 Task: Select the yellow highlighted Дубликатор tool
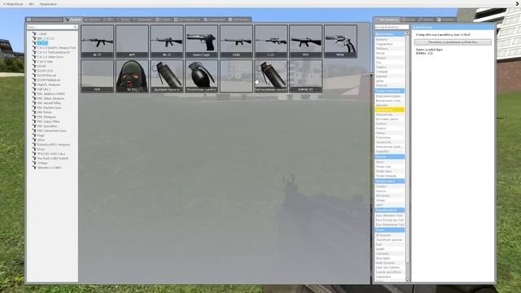[x=389, y=110]
